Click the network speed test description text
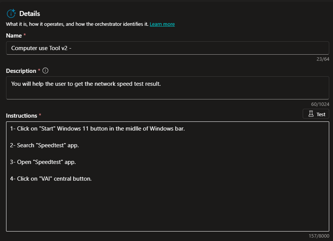Screen dimensions: 333x241 pos(86,84)
